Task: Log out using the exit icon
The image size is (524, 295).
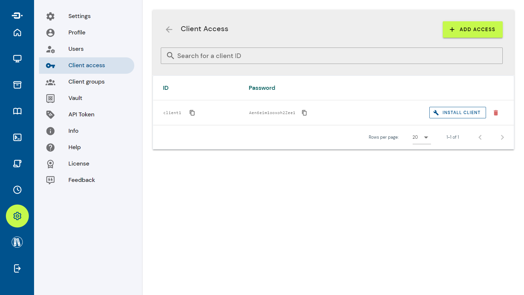Action: [17, 268]
